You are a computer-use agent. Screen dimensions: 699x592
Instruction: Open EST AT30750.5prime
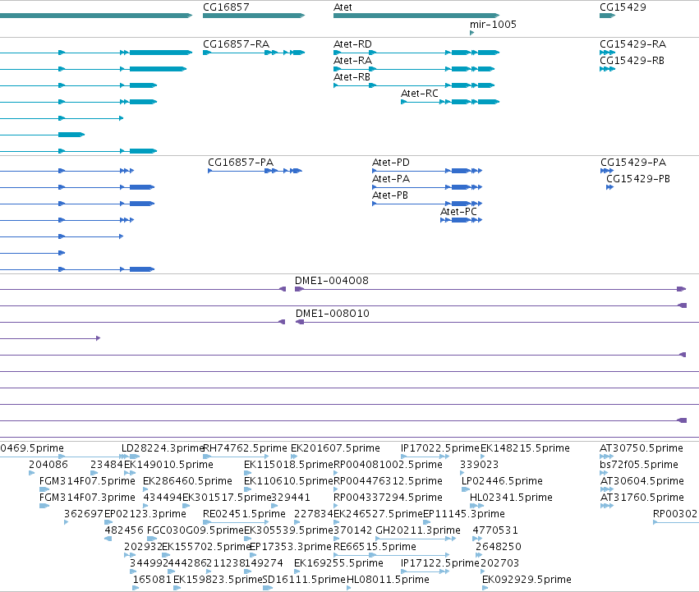tap(642, 448)
